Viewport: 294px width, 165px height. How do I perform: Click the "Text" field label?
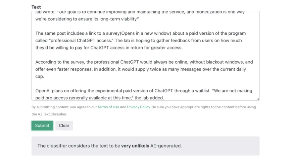pos(36,7)
